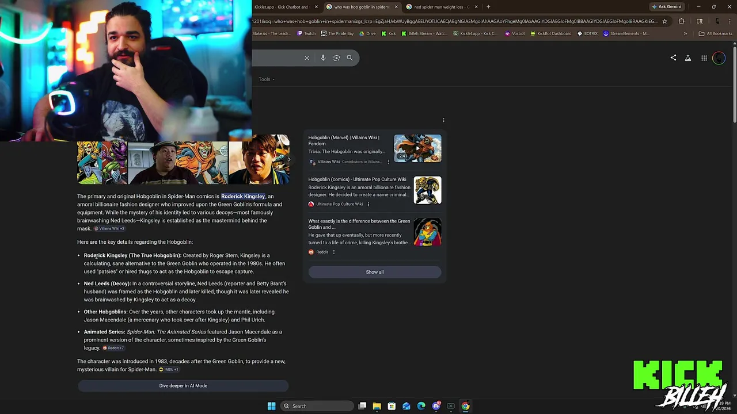Open Microsoft Edge from the taskbar
This screenshot has width=737, height=414.
[x=421, y=406]
